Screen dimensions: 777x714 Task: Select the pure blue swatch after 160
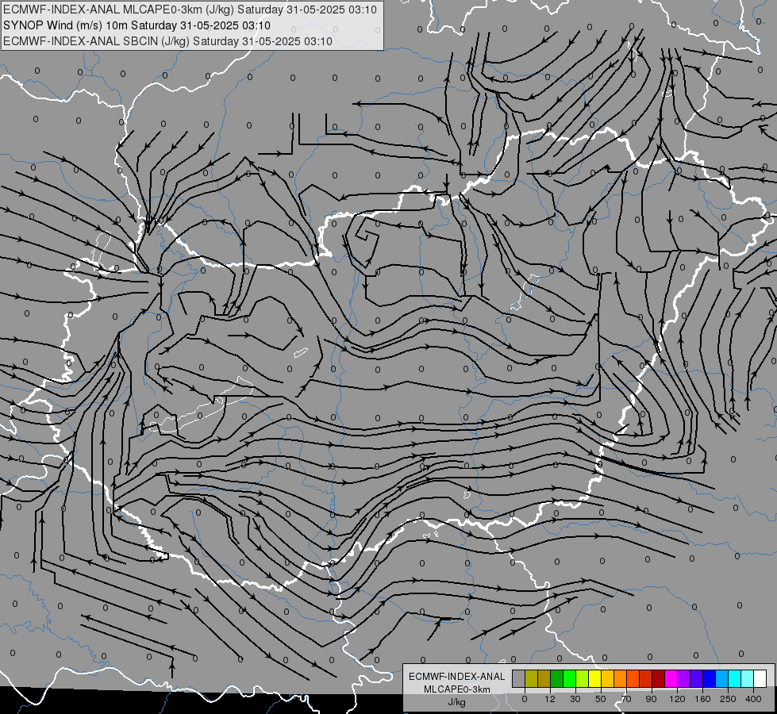pos(710,678)
